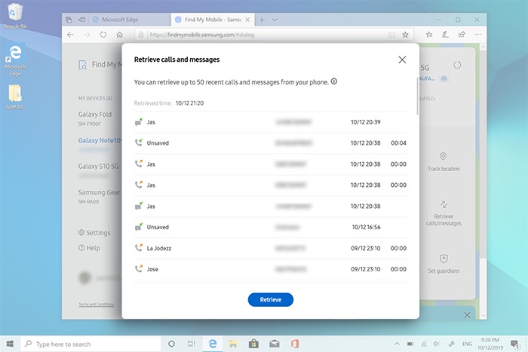
Task: Click the blue Retrieve button
Action: 270,299
